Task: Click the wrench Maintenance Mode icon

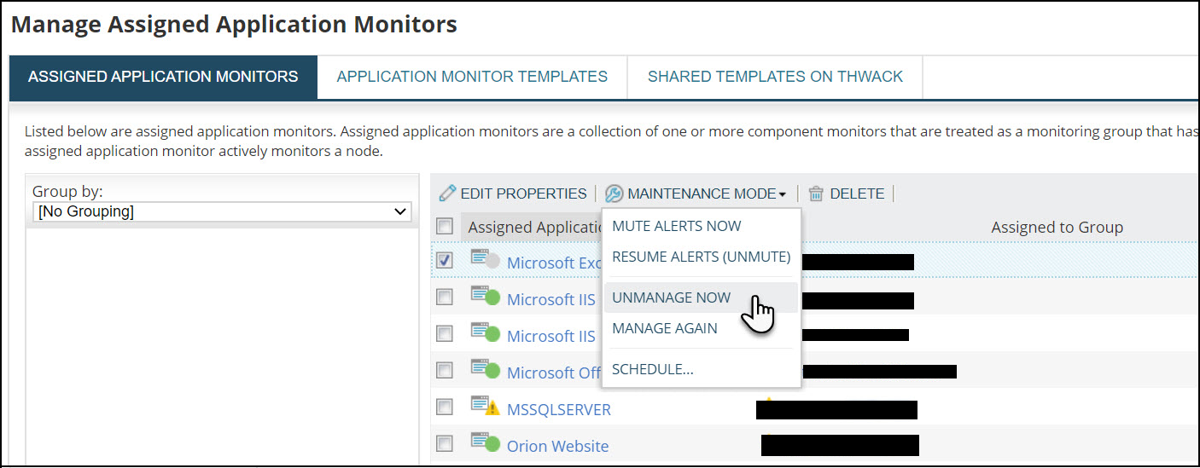Action: 614,194
